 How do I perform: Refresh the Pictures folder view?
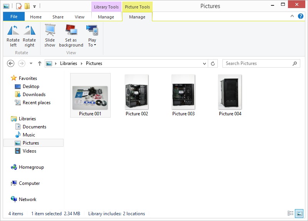coord(213,64)
